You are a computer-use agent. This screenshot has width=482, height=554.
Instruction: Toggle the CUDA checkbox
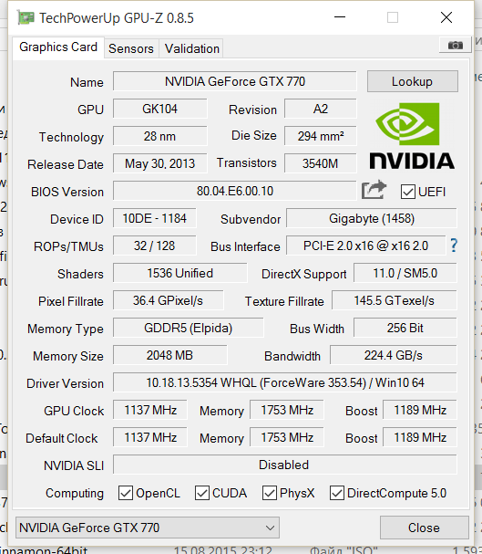(x=202, y=493)
